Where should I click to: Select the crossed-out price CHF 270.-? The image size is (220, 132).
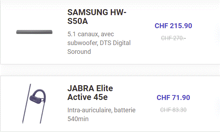(x=173, y=38)
